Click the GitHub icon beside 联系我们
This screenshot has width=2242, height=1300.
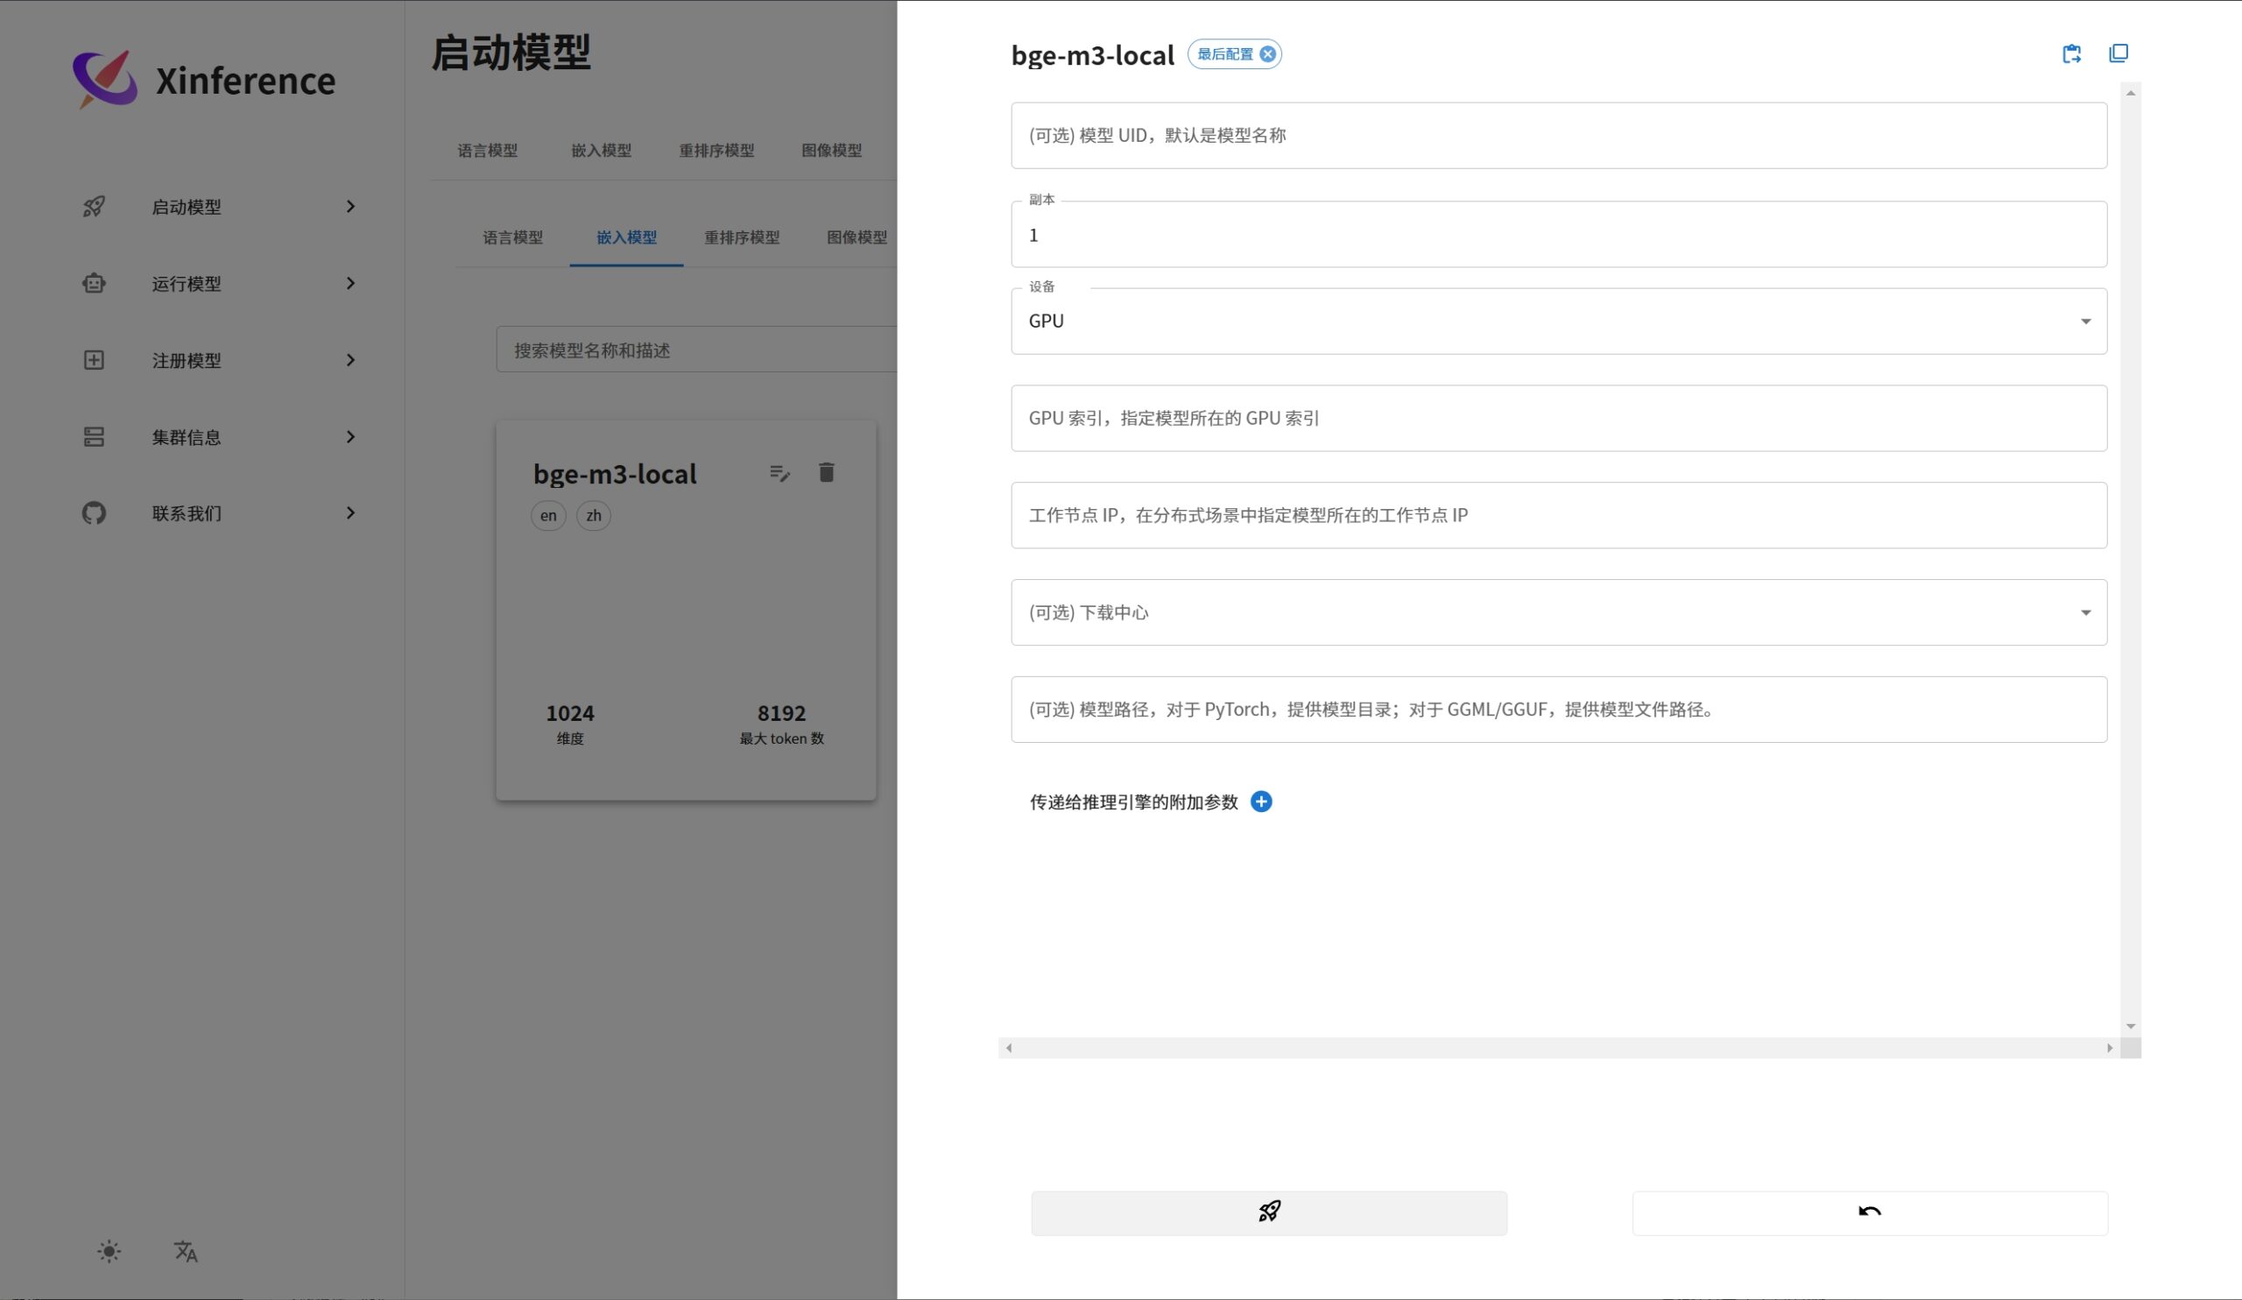click(94, 513)
